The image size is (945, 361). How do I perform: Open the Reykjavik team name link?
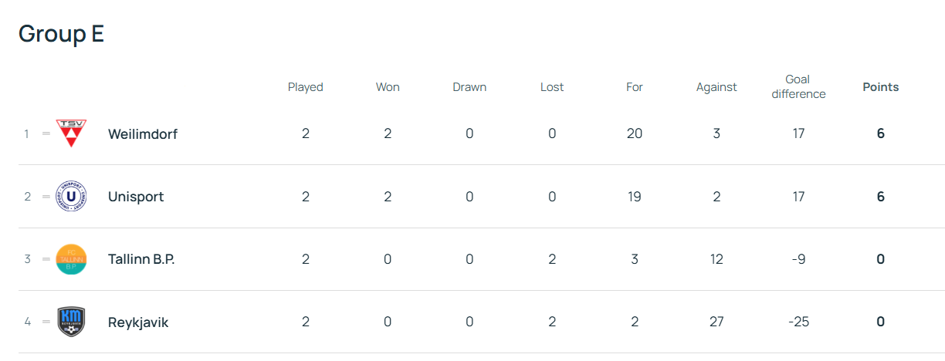pyautogui.click(x=138, y=322)
